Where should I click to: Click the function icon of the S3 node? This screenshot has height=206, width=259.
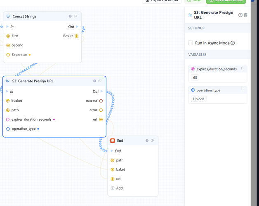coord(7,81)
